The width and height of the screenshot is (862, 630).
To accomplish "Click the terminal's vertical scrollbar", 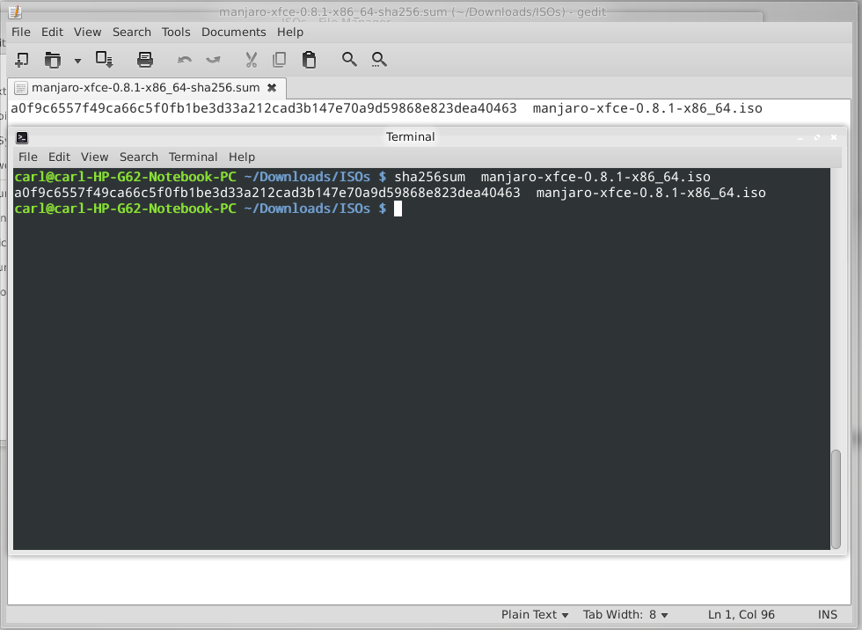I will (836, 497).
